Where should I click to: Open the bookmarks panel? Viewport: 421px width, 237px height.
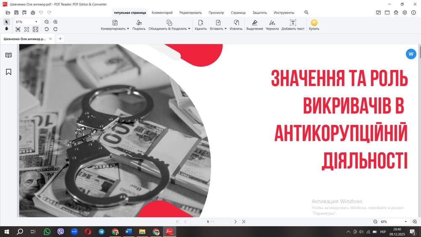8,72
